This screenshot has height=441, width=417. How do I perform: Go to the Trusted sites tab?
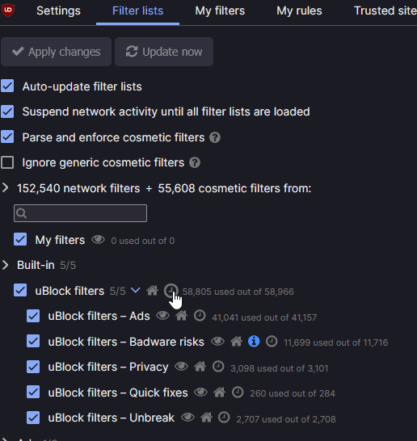385,10
